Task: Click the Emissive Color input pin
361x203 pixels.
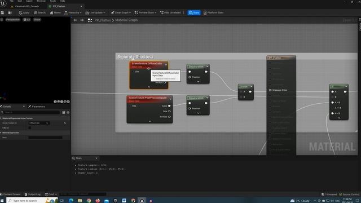Action: (270, 90)
